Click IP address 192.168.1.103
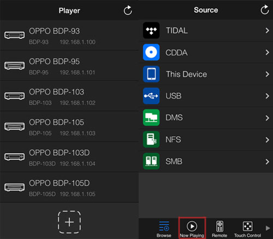Viewport: 273px width, 239px height. coord(78,133)
